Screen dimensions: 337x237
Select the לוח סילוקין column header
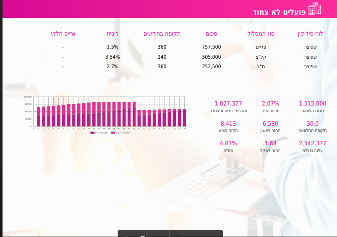pyautogui.click(x=310, y=33)
